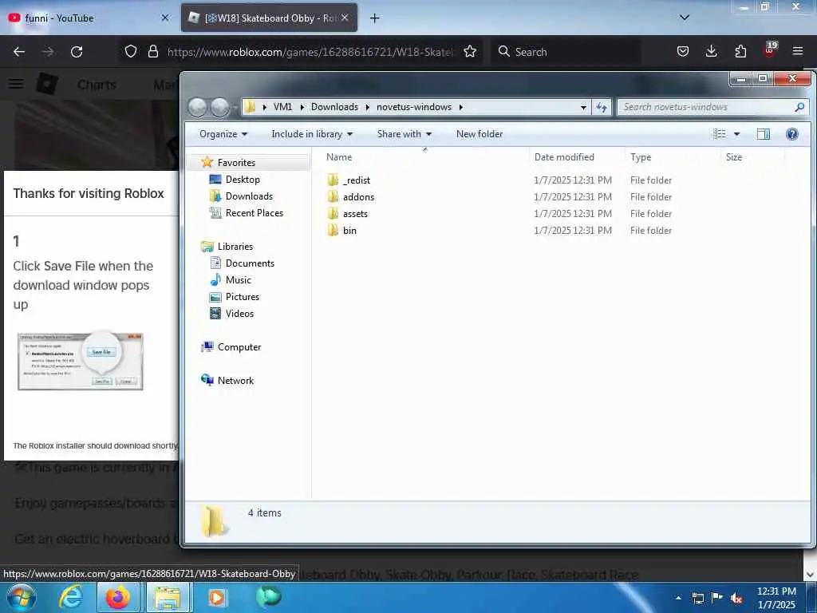817x613 pixels.
Task: Launch Internet Explorer from taskbar
Action: (x=71, y=597)
